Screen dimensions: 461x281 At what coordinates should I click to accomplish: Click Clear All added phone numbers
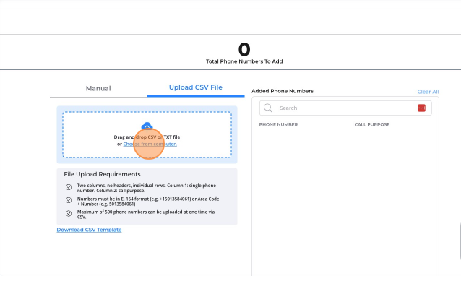(x=428, y=92)
